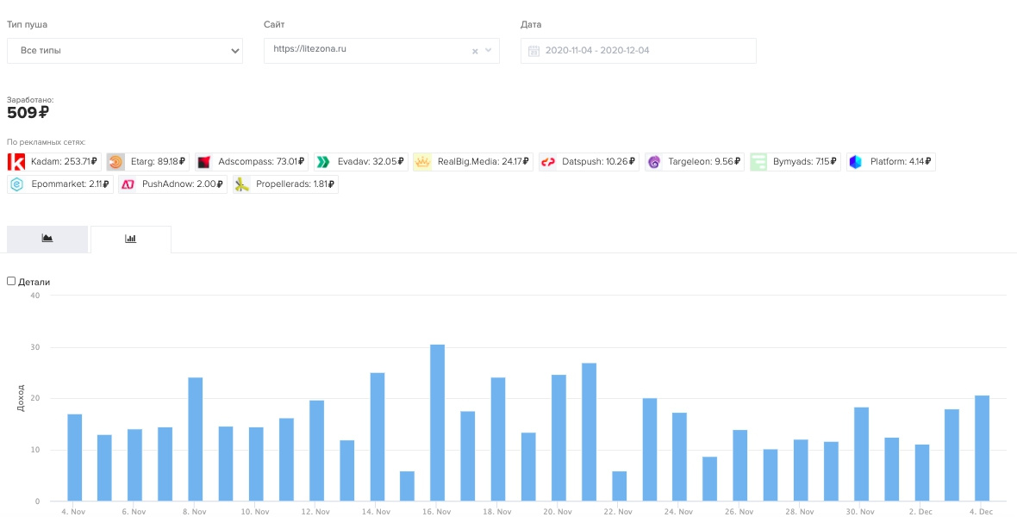
Task: Click the Evadav green arrows icon
Action: click(x=323, y=161)
